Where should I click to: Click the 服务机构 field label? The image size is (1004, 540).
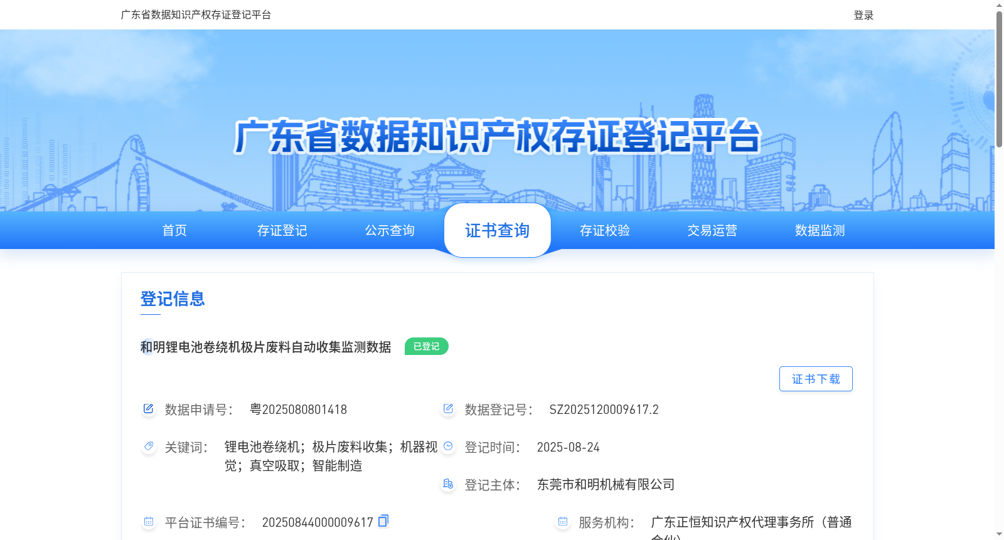pos(607,522)
